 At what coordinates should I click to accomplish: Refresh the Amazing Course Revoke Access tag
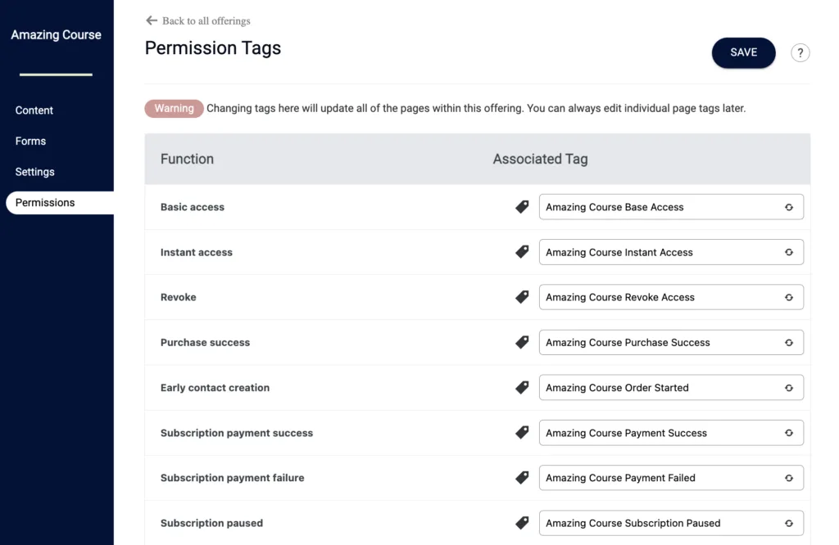789,298
